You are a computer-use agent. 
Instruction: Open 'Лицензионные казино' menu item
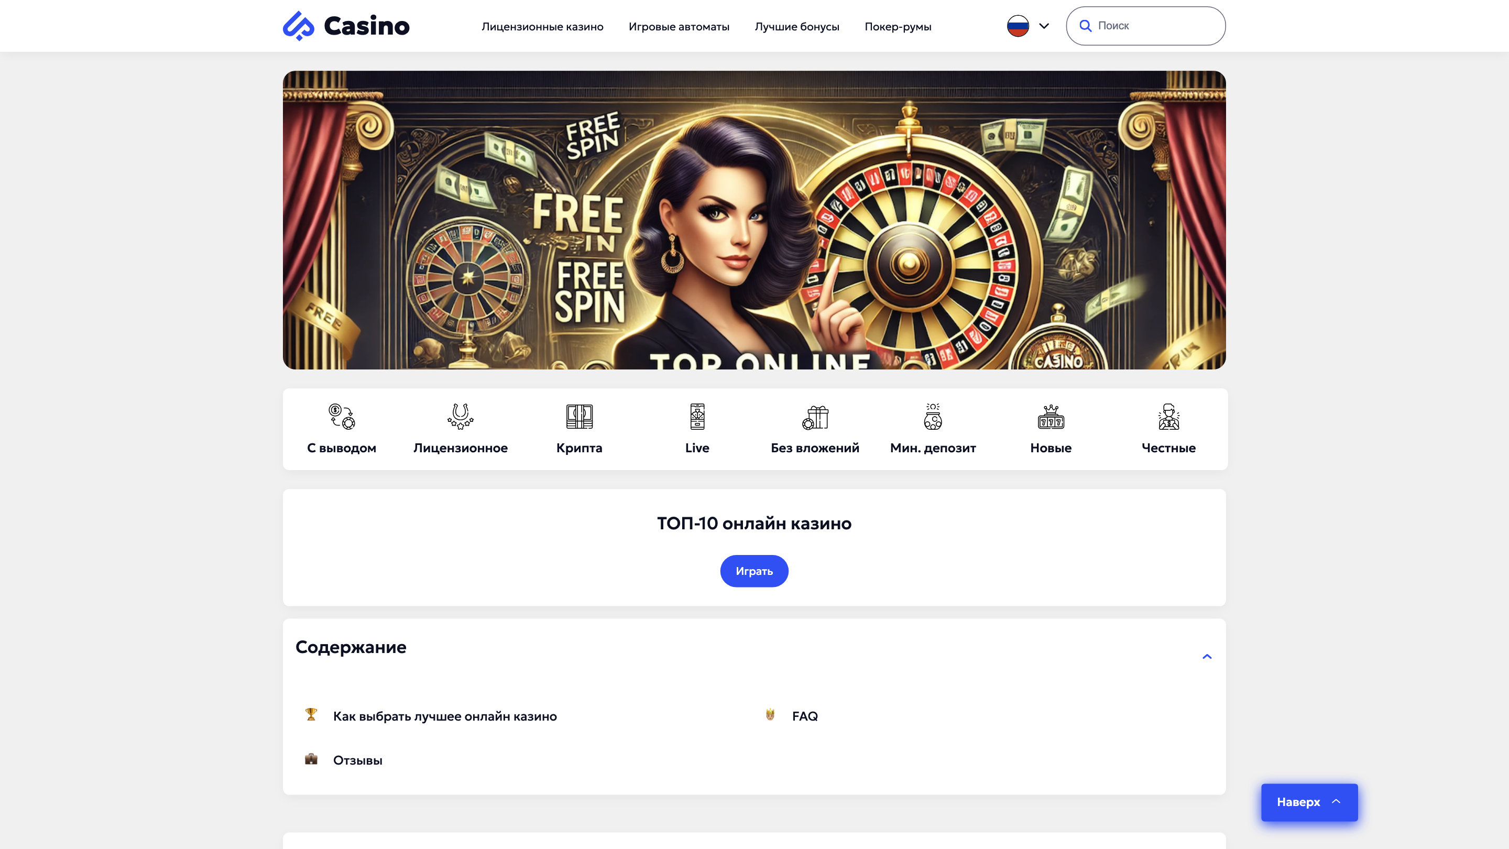pos(542,26)
